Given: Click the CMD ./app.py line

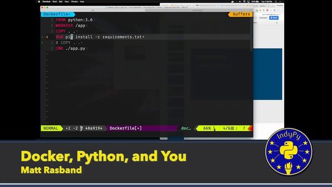Looking at the screenshot, I should pyautogui.click(x=71, y=48).
